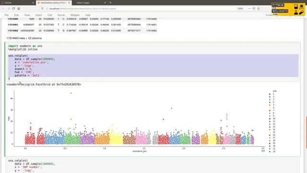
Task: Click the tracking protection shield icon
Action: point(42,9)
